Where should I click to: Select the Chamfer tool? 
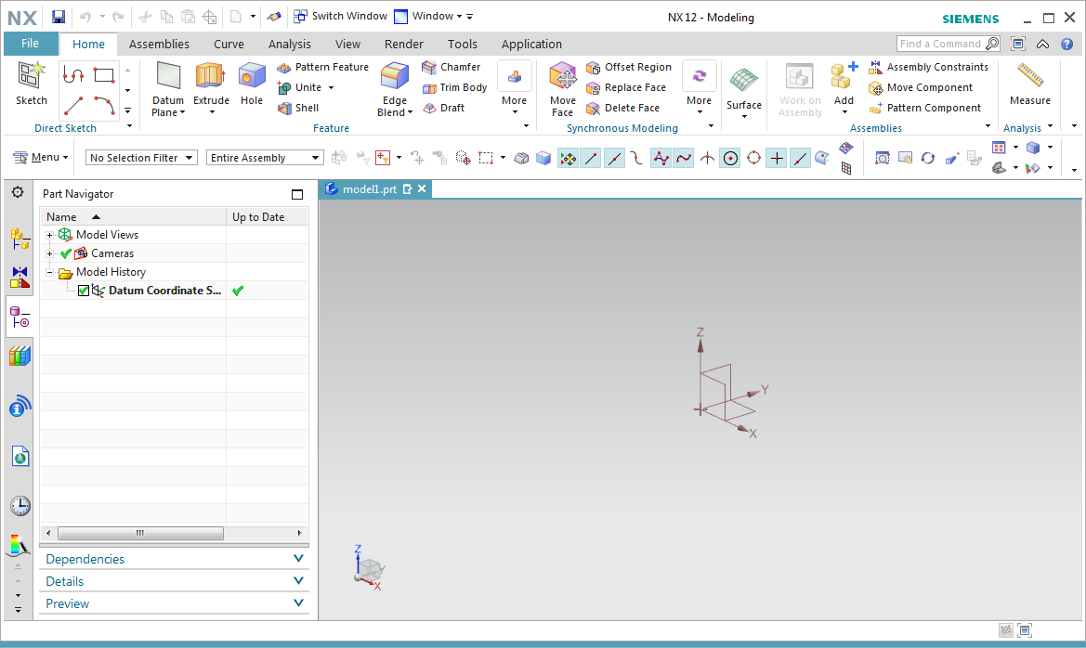click(x=451, y=67)
